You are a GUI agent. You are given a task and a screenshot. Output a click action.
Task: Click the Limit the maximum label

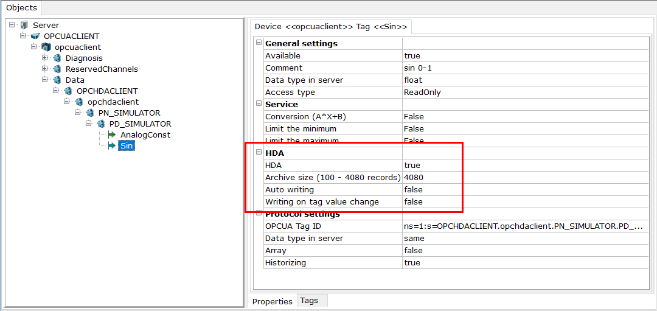[x=302, y=141]
